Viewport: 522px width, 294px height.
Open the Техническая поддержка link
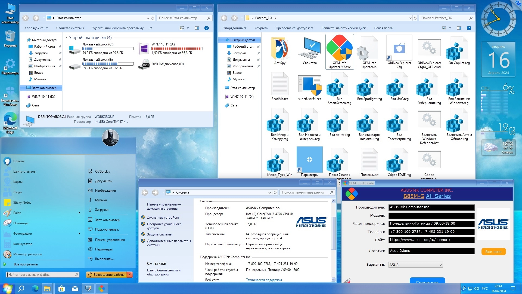click(264, 280)
